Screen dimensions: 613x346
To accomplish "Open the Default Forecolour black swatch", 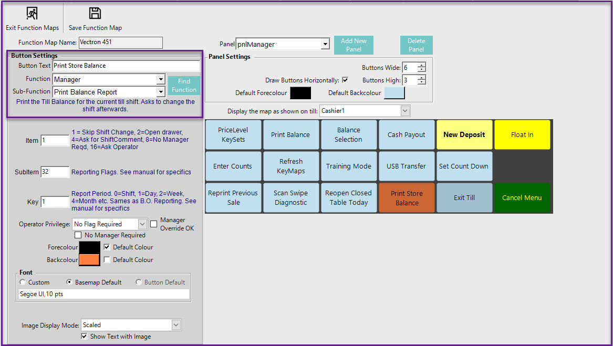I will coord(300,93).
